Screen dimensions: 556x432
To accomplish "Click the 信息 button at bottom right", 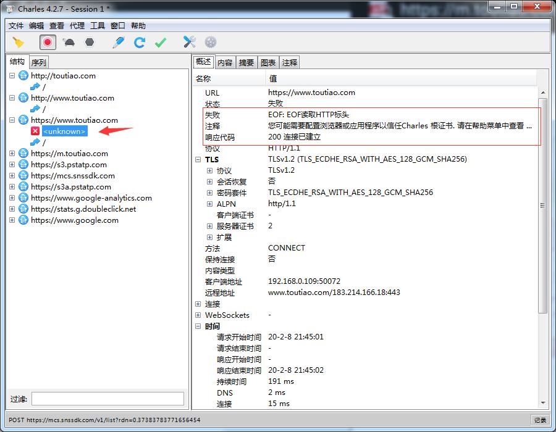I will coord(540,419).
